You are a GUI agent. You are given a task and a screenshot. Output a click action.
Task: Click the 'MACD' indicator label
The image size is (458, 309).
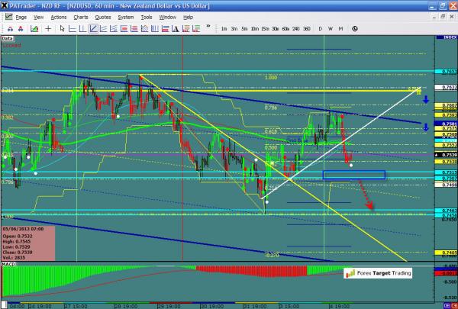[x=8, y=264]
